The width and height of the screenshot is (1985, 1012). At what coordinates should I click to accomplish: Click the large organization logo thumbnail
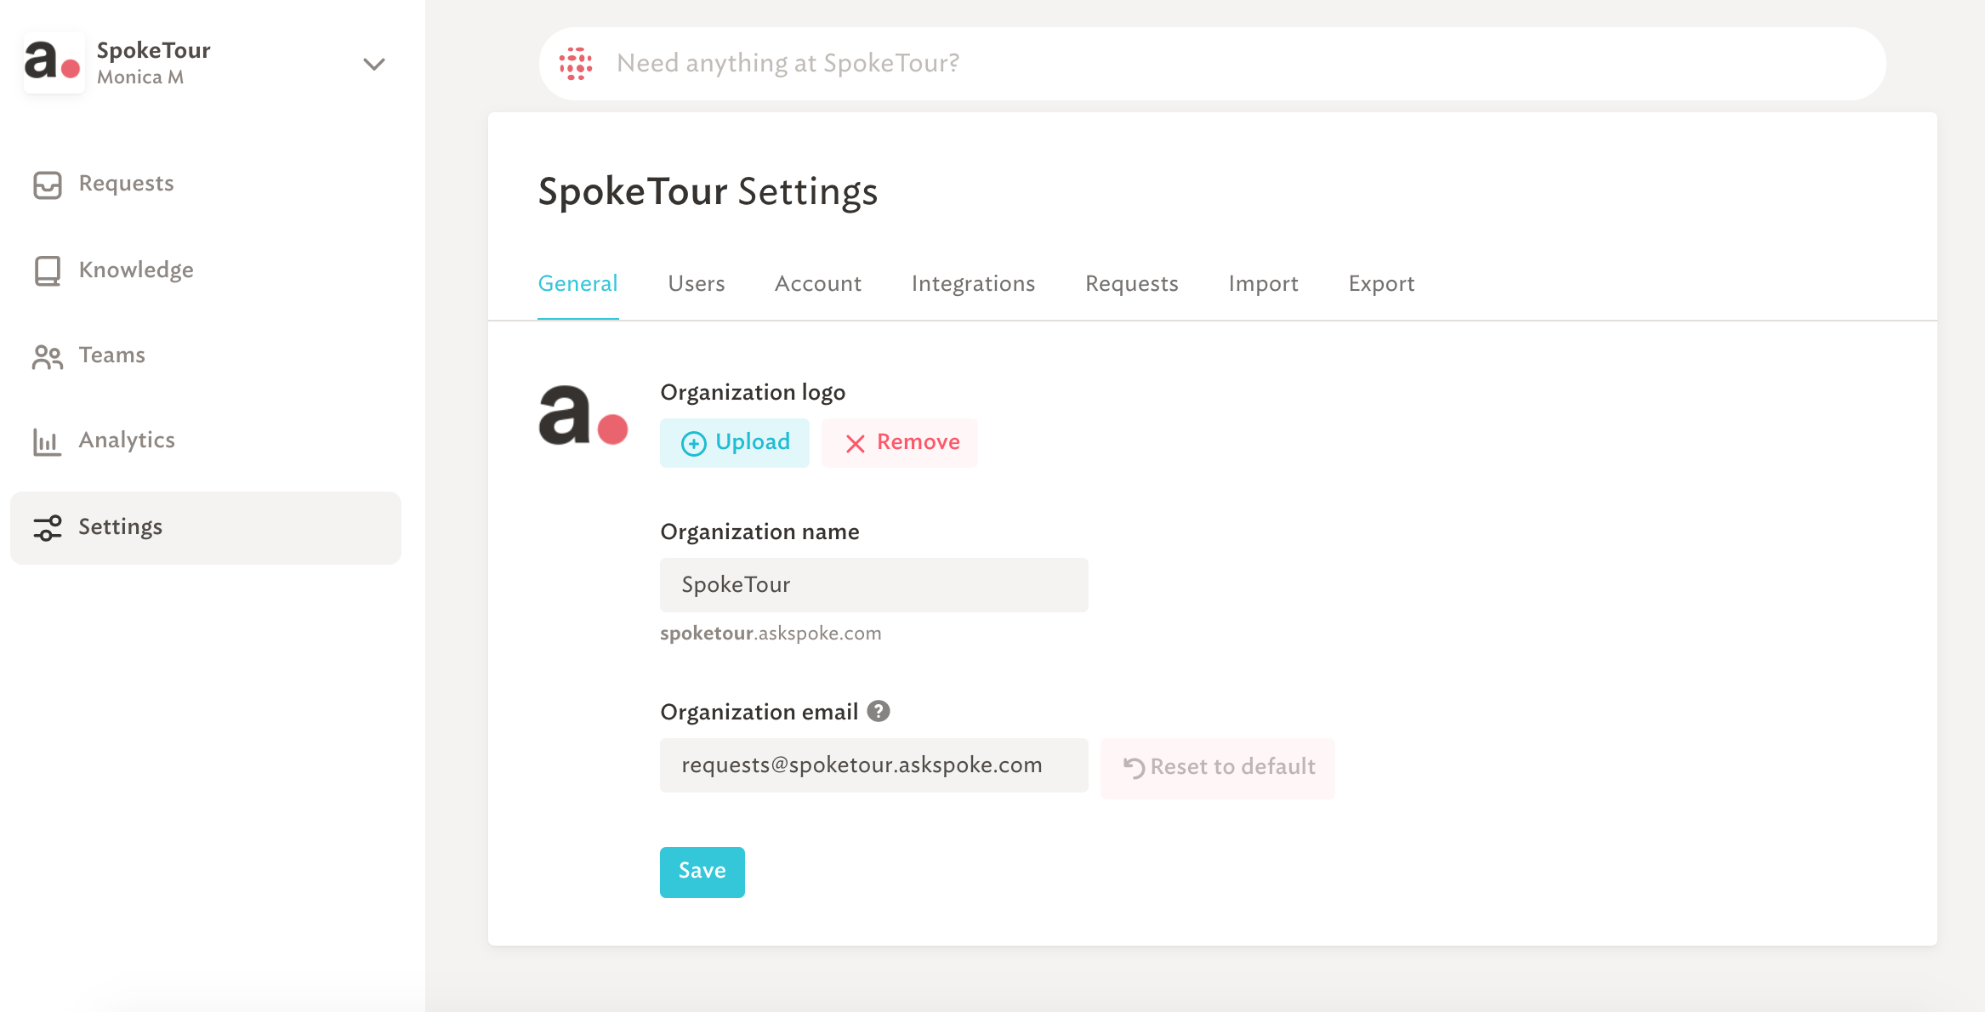click(583, 416)
